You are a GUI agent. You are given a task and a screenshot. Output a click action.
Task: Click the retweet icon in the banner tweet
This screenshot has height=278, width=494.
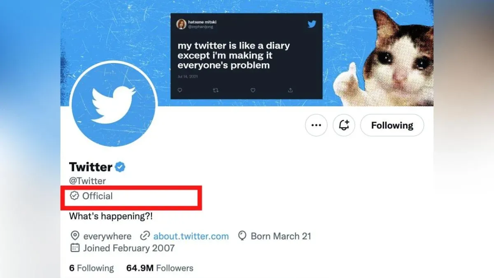pos(215,90)
